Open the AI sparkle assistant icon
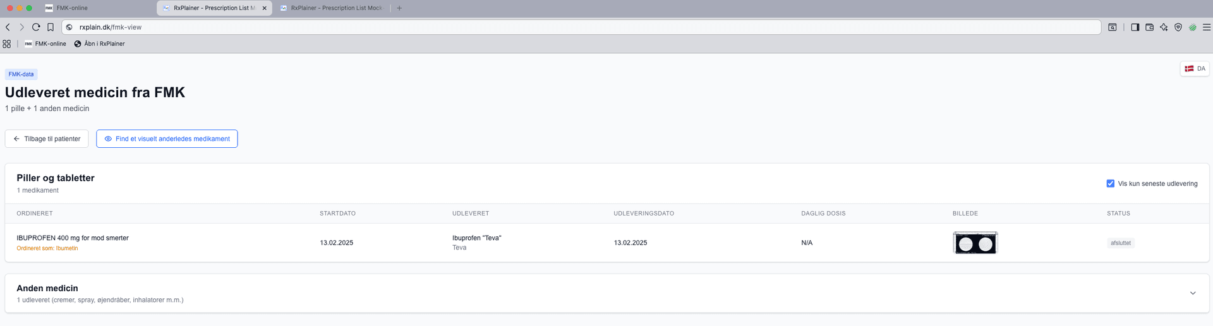The width and height of the screenshot is (1213, 326). pyautogui.click(x=1164, y=27)
